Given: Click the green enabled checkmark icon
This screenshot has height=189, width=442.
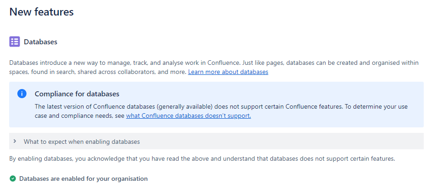Looking at the screenshot, I should coord(13,178).
